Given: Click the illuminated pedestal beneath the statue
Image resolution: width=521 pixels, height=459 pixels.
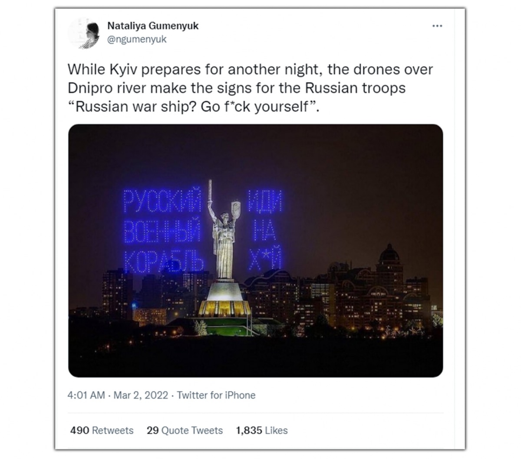Looking at the screenshot, I should [x=224, y=299].
